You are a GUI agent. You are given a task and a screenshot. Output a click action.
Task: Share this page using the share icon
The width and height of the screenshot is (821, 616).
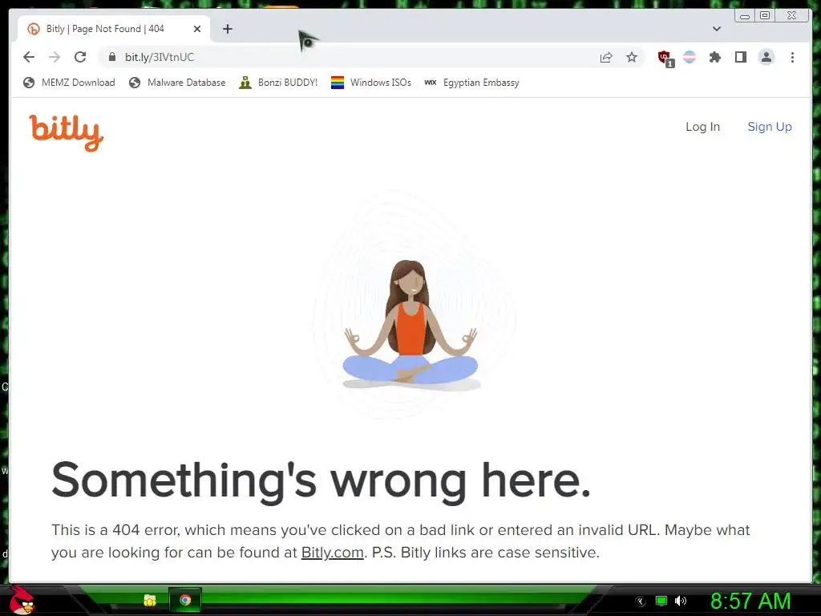tap(606, 57)
